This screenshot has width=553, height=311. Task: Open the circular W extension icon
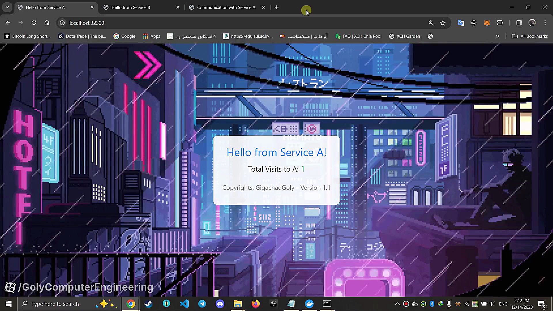474,23
